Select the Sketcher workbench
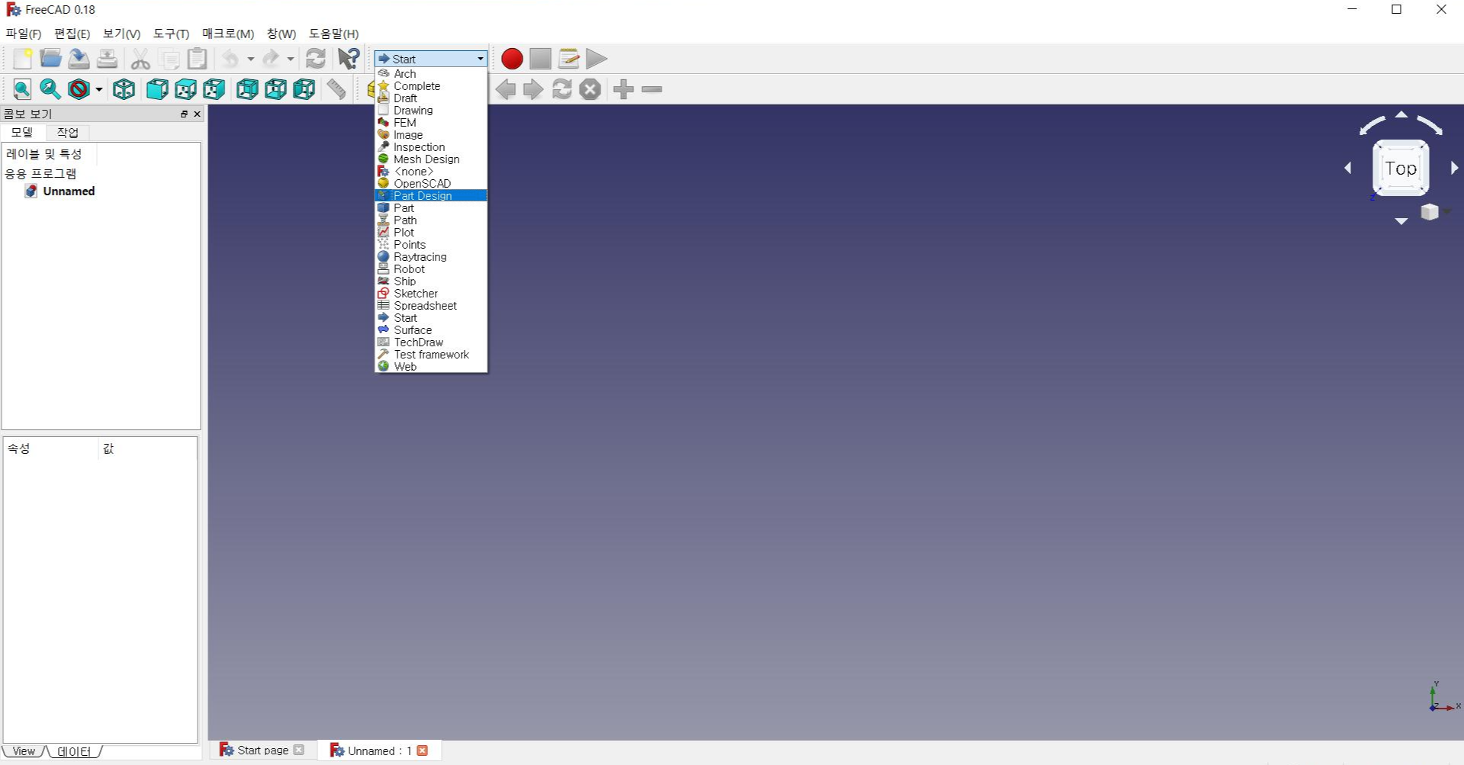Screen dimensions: 1464x765 coord(431,294)
